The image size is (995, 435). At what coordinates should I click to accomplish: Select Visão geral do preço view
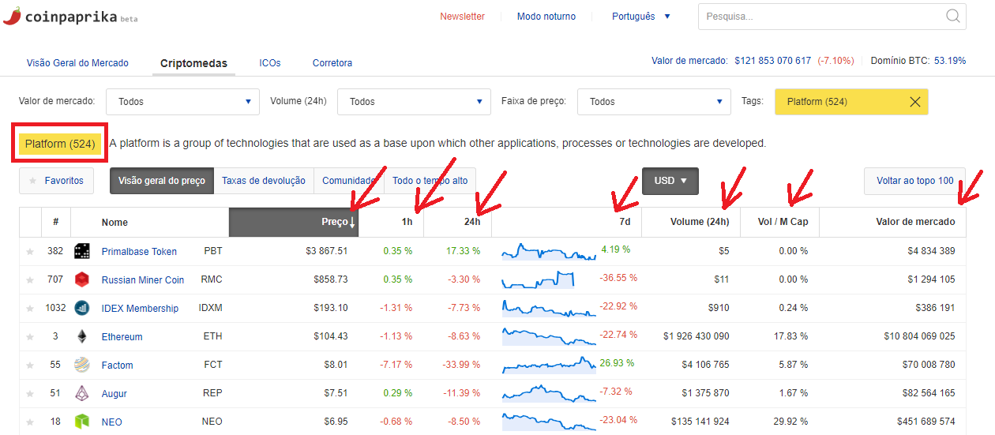pos(162,181)
